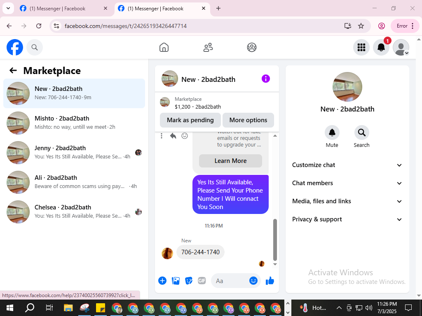Bookmark this page with the star icon
This screenshot has height=316, width=422.
[361, 26]
